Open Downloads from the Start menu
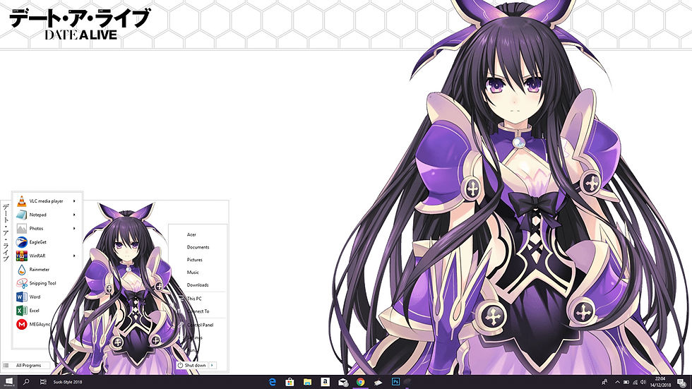 [198, 285]
